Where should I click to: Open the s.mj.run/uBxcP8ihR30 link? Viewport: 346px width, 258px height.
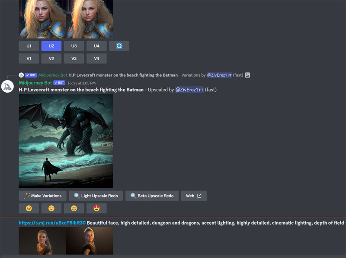click(x=52, y=223)
